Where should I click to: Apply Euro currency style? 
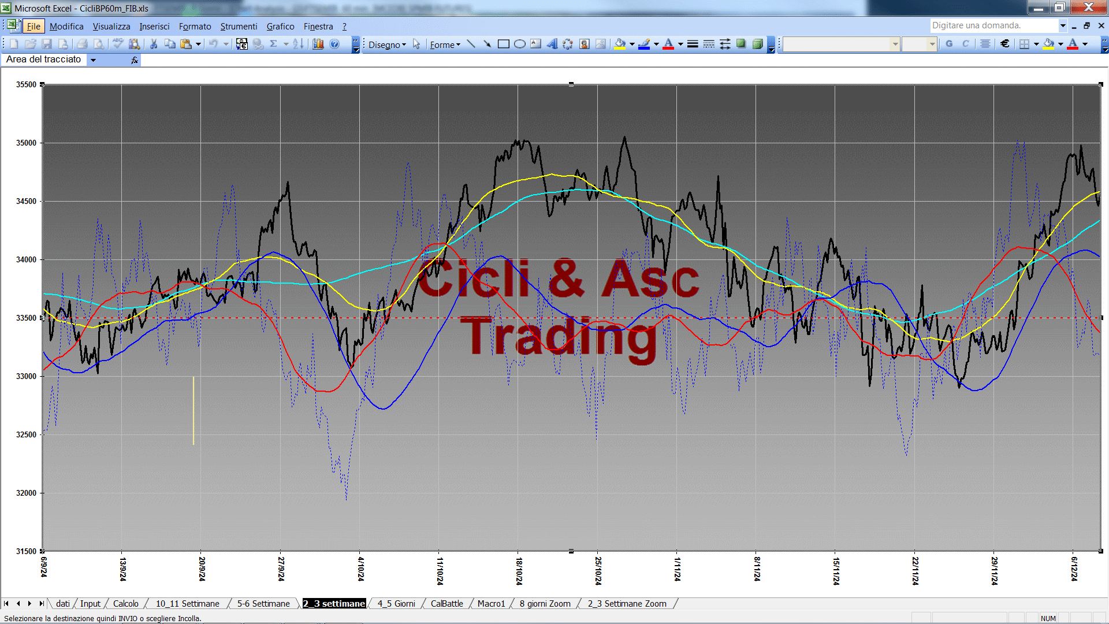pos(1005,44)
